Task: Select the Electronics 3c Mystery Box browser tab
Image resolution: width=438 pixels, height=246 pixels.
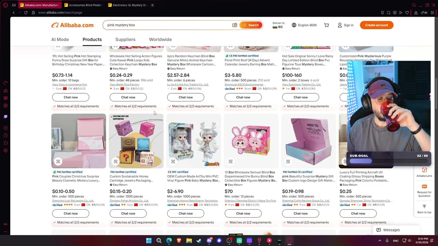Action: tap(127, 5)
